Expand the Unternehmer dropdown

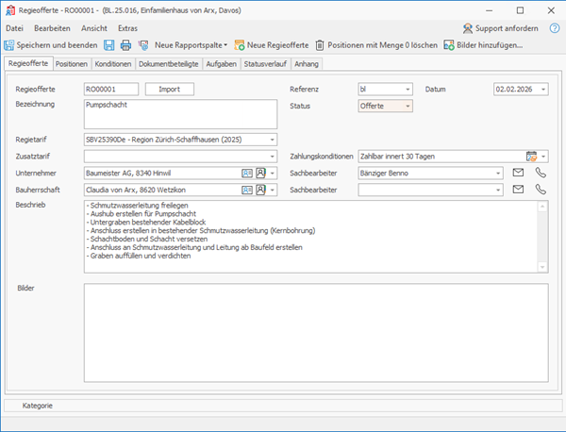pyautogui.click(x=273, y=174)
